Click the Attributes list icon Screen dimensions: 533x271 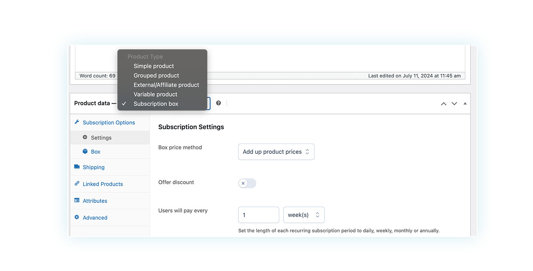pos(77,200)
